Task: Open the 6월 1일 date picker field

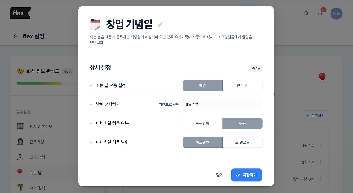Action: pos(222,105)
